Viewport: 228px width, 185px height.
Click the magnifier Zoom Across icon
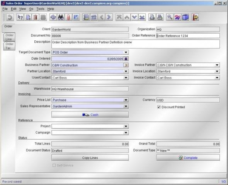[170, 18]
